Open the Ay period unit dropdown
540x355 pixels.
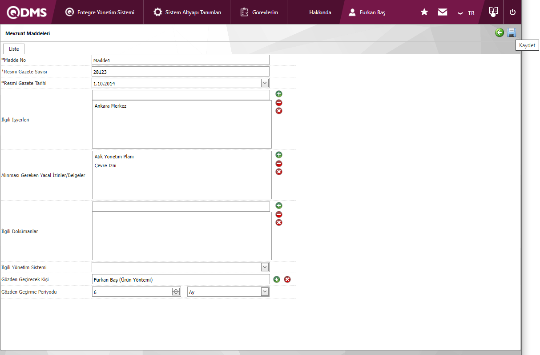pos(265,292)
